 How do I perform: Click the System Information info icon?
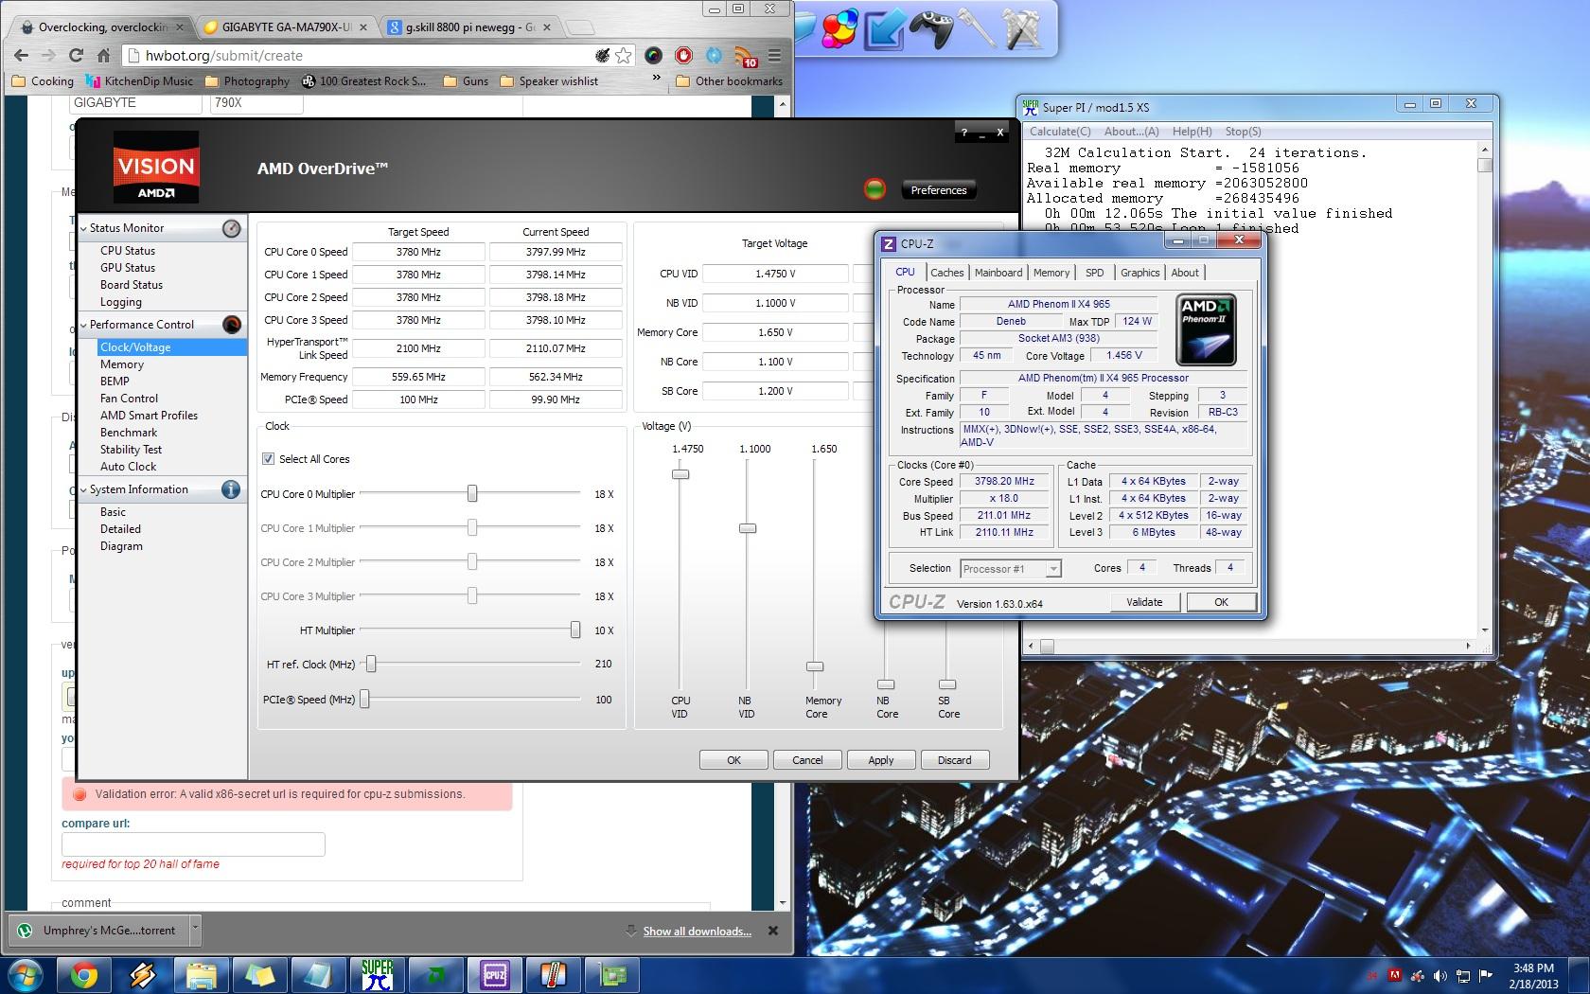(x=231, y=489)
